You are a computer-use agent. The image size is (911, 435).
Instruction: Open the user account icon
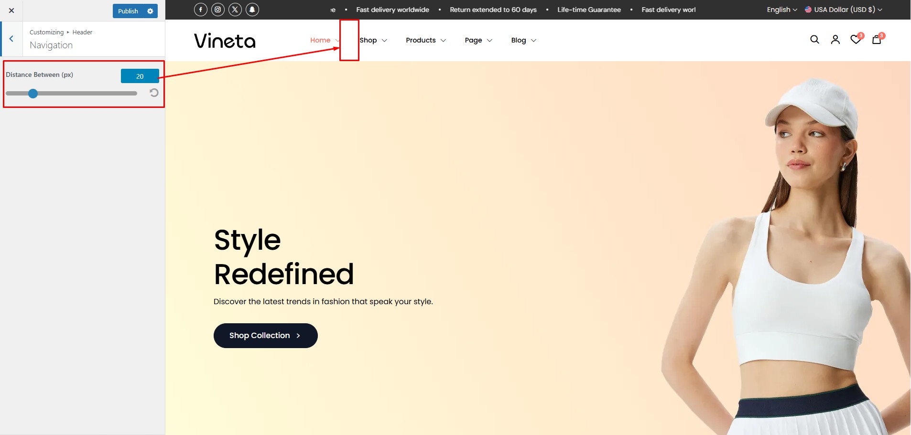click(x=835, y=40)
